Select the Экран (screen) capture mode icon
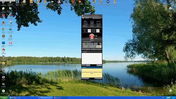176x99 pixels. tap(92, 23)
